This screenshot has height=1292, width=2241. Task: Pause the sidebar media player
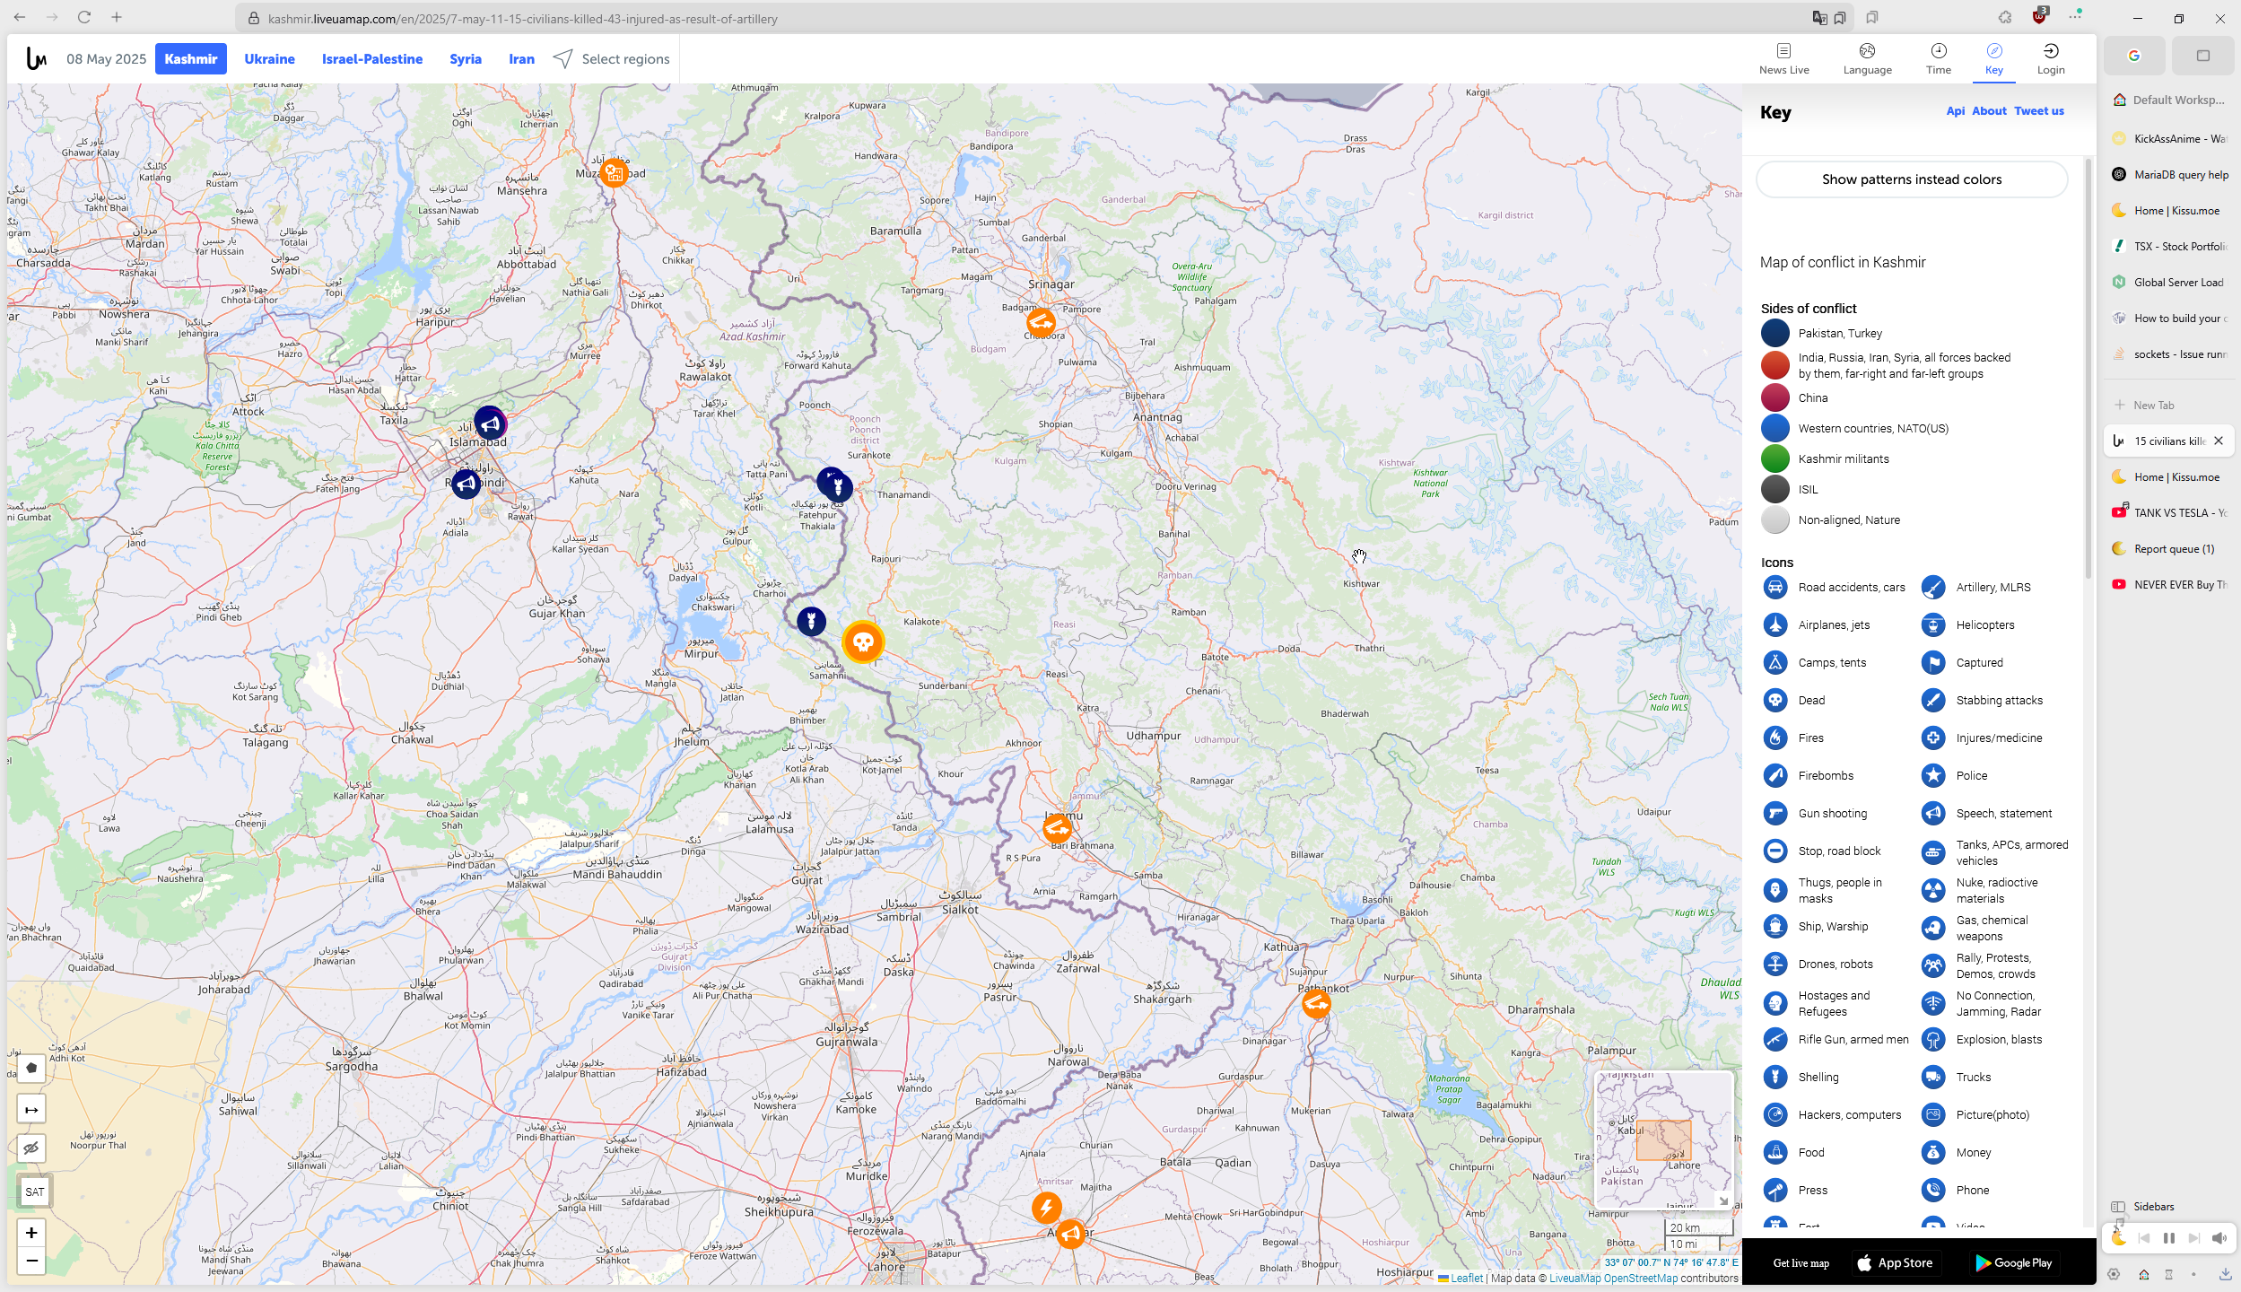[x=2169, y=1238]
